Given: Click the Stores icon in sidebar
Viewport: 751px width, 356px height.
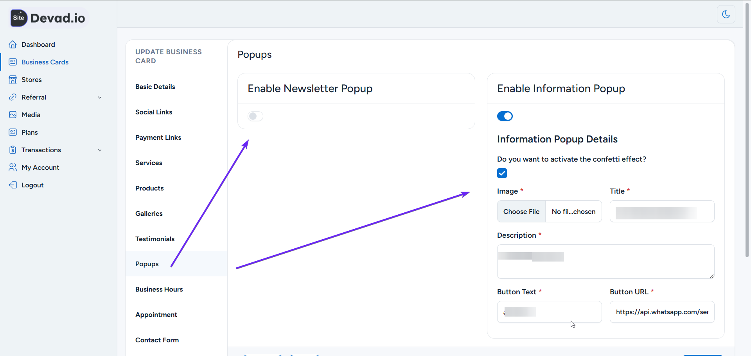Looking at the screenshot, I should [13, 79].
